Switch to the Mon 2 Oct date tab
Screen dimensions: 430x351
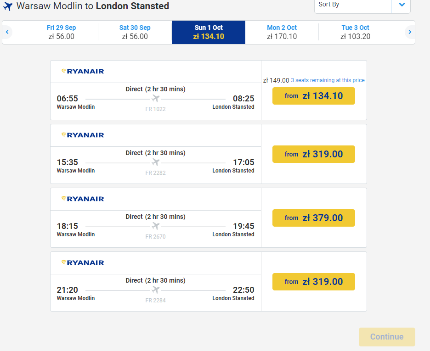click(282, 32)
